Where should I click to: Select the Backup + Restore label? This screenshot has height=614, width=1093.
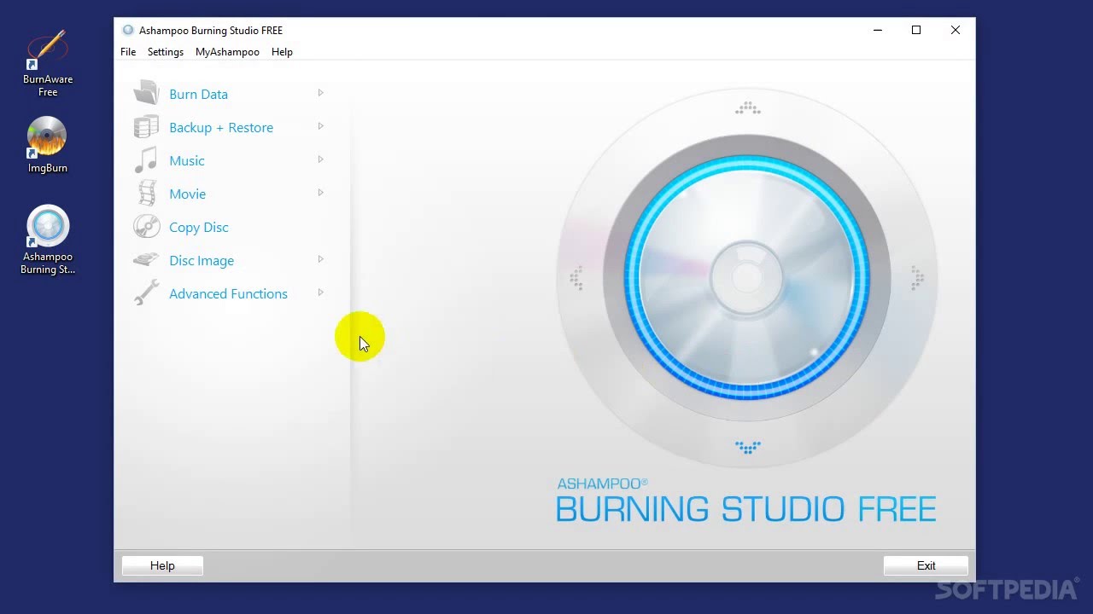coord(221,128)
